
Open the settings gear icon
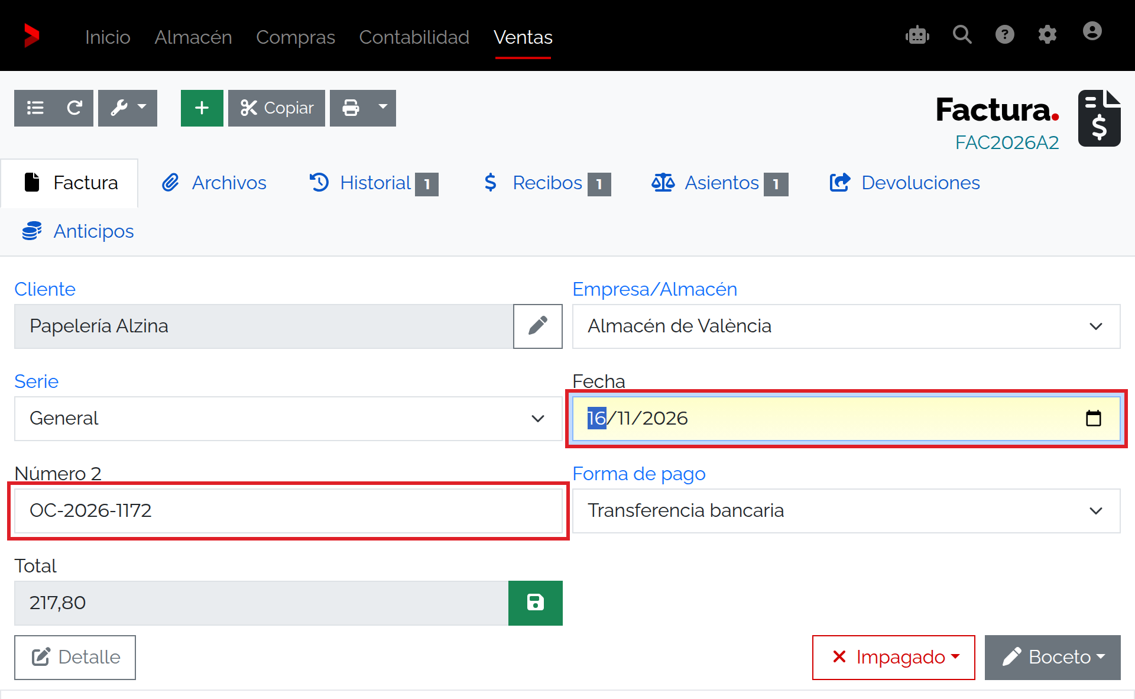point(1047,35)
